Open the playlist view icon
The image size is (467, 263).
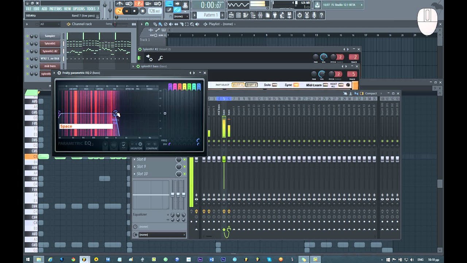point(231,15)
